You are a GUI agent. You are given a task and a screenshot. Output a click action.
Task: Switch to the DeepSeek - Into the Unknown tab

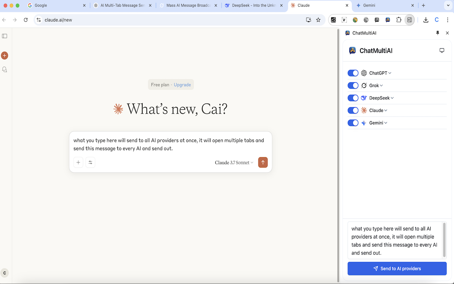(255, 6)
